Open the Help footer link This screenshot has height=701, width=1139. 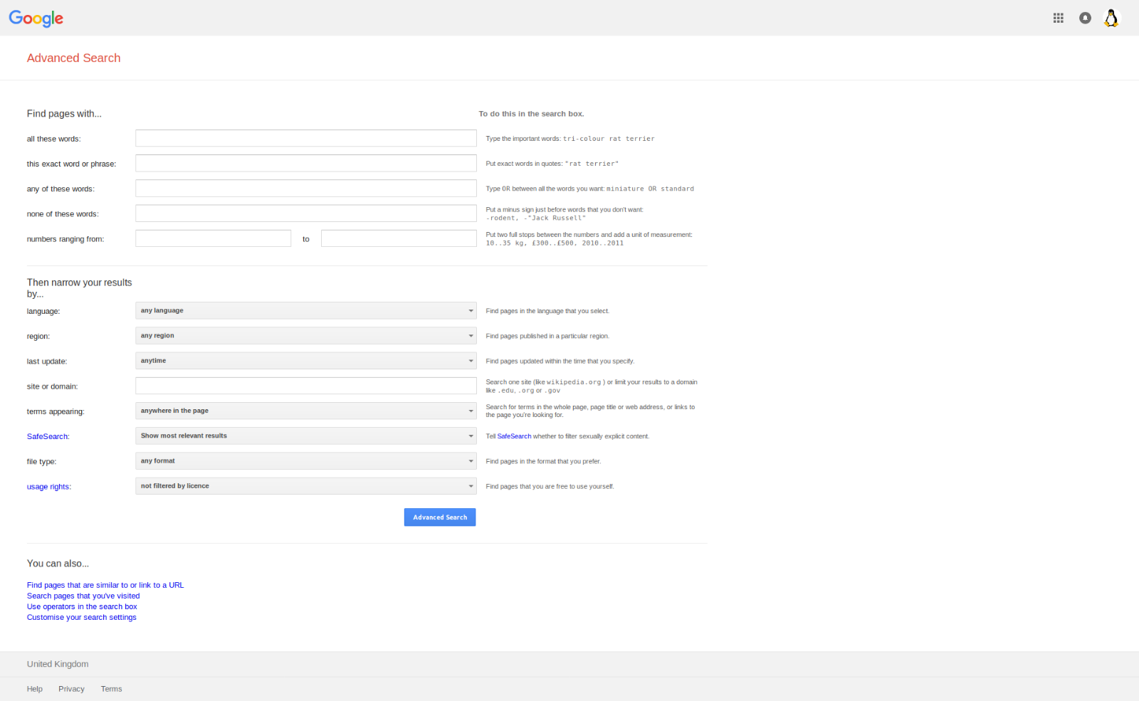tap(35, 689)
